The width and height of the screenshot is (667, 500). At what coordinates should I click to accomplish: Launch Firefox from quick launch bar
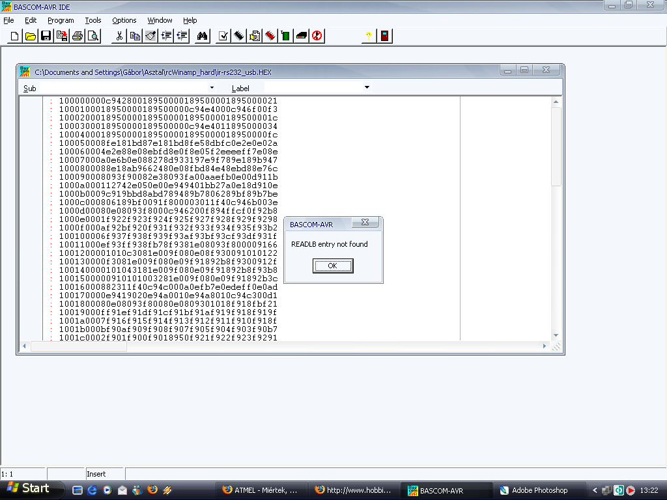click(x=152, y=490)
